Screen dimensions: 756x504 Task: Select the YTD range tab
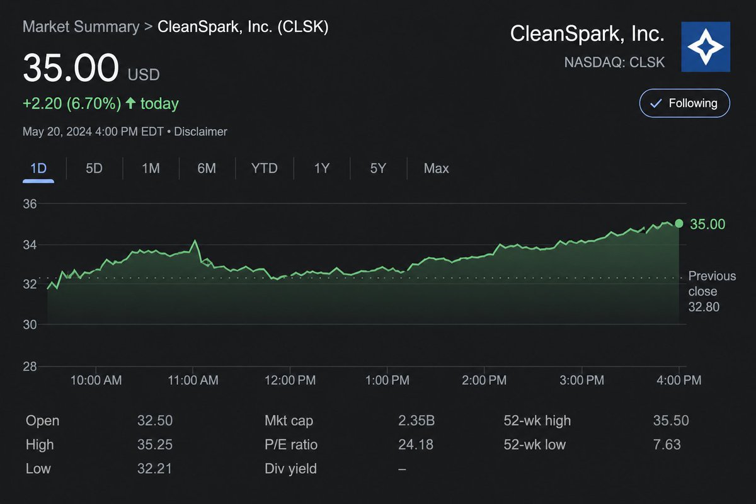(264, 169)
